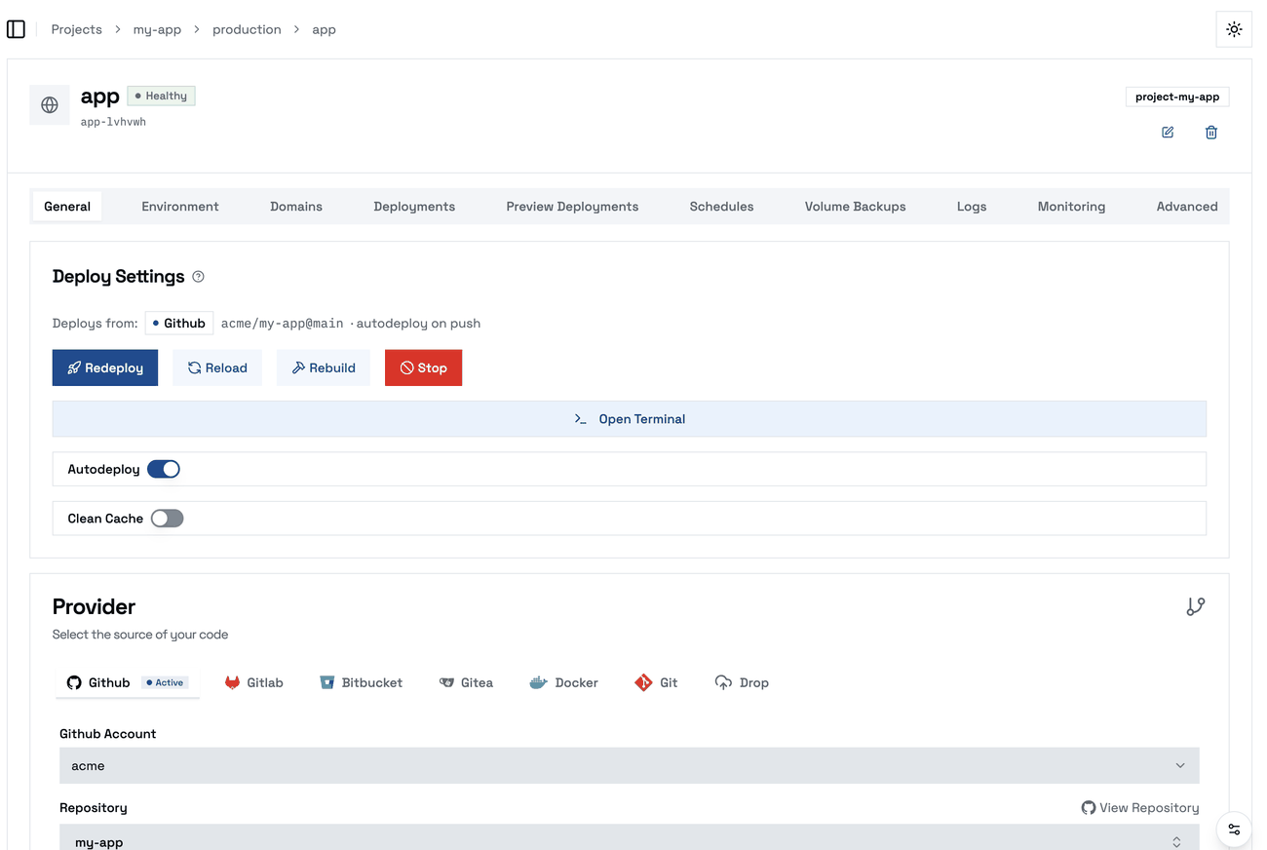Open the Deploy Settings help icon
Screen dimensions: 1267x850
click(199, 277)
